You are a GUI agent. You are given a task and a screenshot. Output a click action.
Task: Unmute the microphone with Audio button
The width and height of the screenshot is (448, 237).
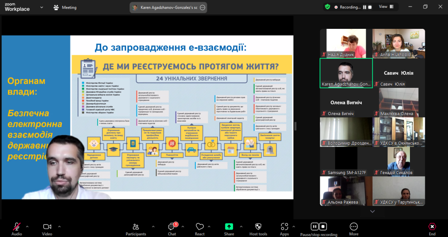pos(17,227)
